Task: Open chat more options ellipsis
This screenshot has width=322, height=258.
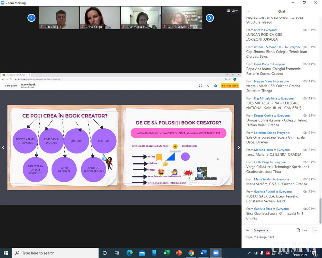Action: click(x=315, y=230)
